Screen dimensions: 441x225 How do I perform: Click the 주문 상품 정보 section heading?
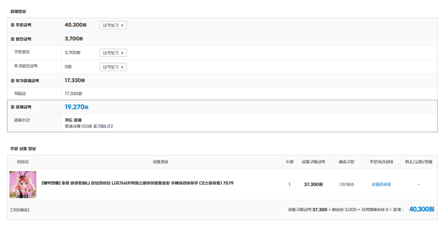tap(23, 148)
